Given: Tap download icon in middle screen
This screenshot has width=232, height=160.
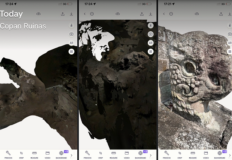Looking at the screenshot, I should [150, 14].
